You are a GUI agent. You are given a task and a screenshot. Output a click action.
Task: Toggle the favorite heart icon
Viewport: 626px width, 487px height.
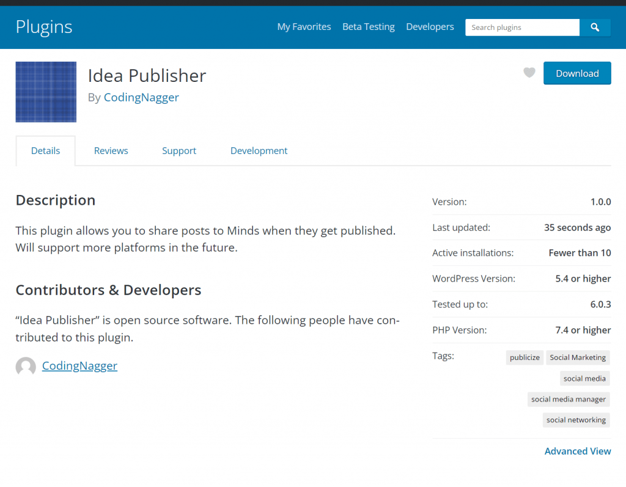pyautogui.click(x=529, y=73)
